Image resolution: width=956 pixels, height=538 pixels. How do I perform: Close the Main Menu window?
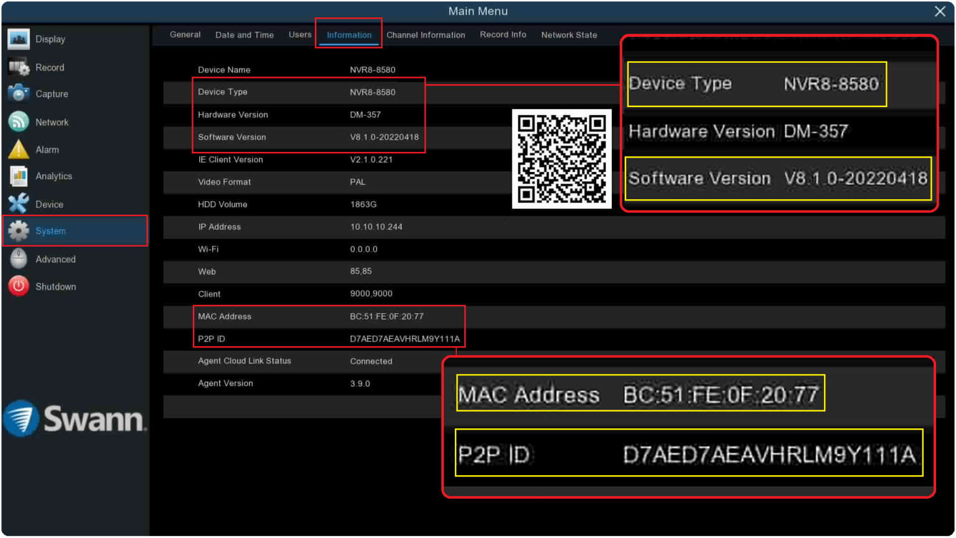(x=940, y=11)
